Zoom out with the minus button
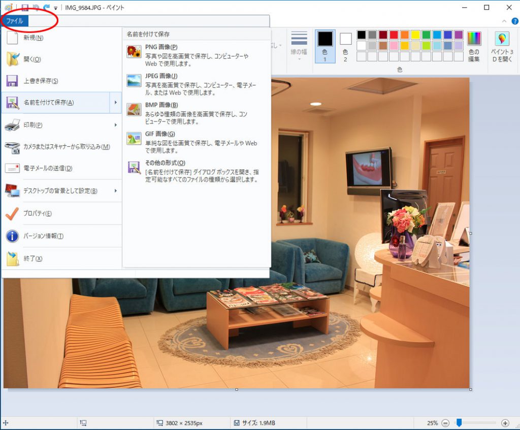Viewport: 520px width, 430px height. (446, 423)
